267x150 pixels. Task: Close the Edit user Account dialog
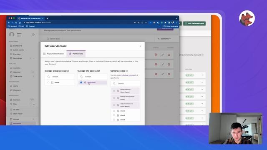(141, 46)
